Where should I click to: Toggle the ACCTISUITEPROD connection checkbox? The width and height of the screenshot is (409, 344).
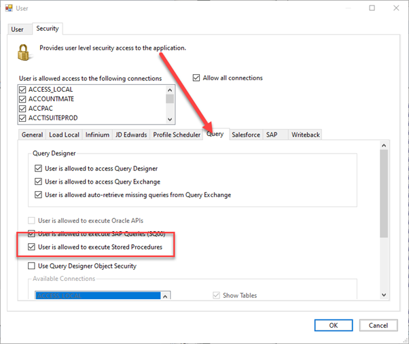pos(22,118)
